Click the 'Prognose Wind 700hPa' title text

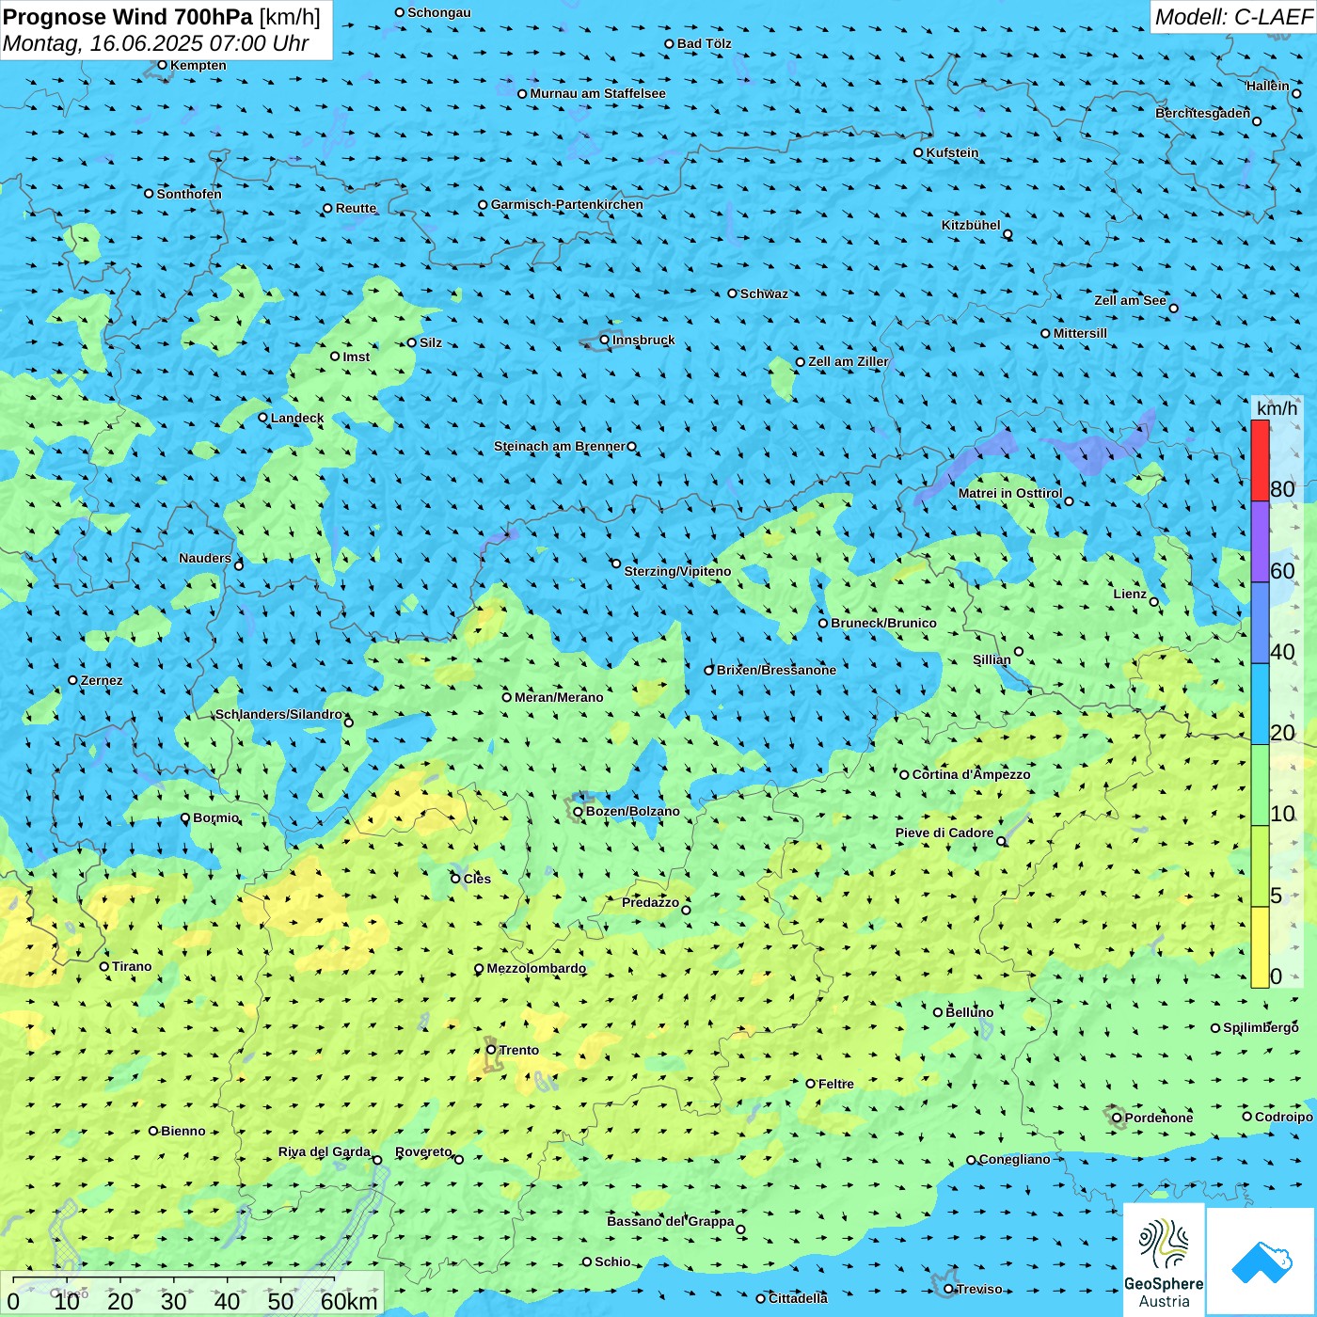(x=128, y=17)
